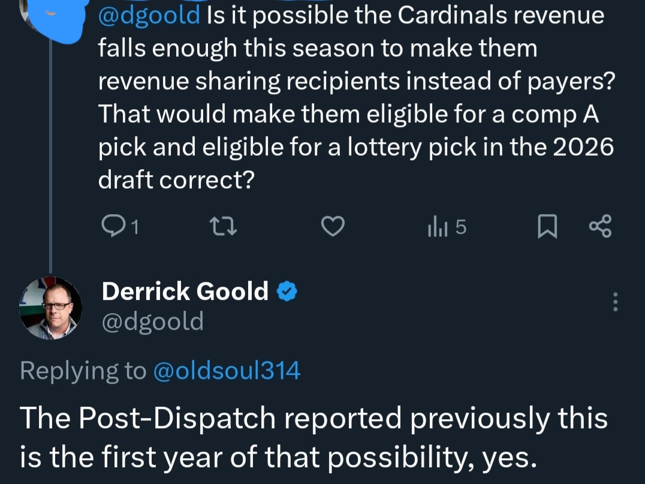Open Derrick Goold's profile photo
The height and width of the screenshot is (484, 645).
tap(50, 308)
